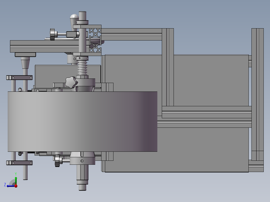The width and height of the screenshot is (270, 202).
Task: Click the blue Z axis of the orientation triad
Action: (x=11, y=186)
